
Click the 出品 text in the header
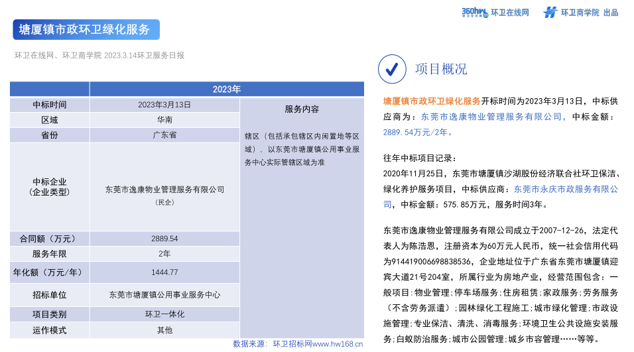[x=611, y=13]
